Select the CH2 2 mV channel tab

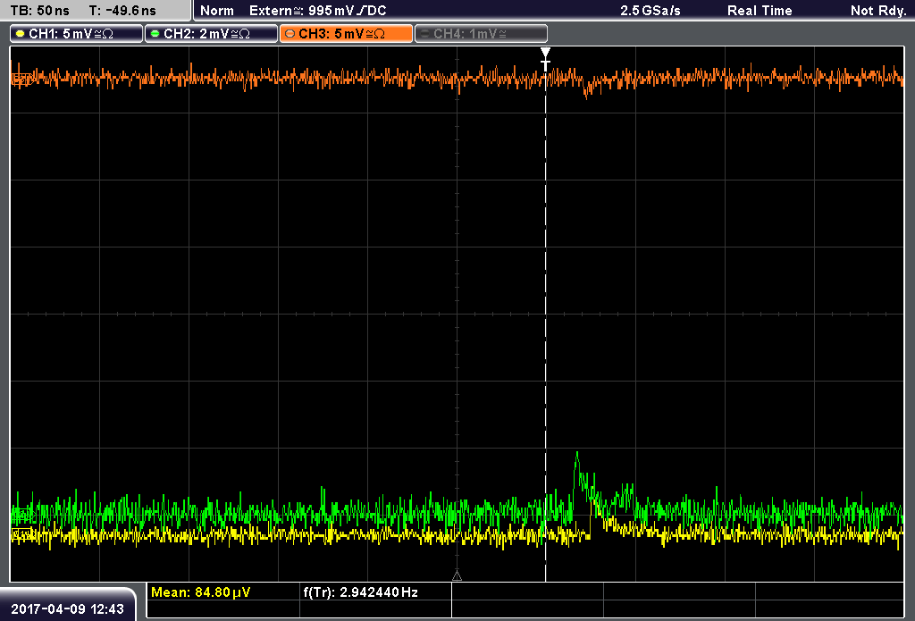[x=211, y=34]
